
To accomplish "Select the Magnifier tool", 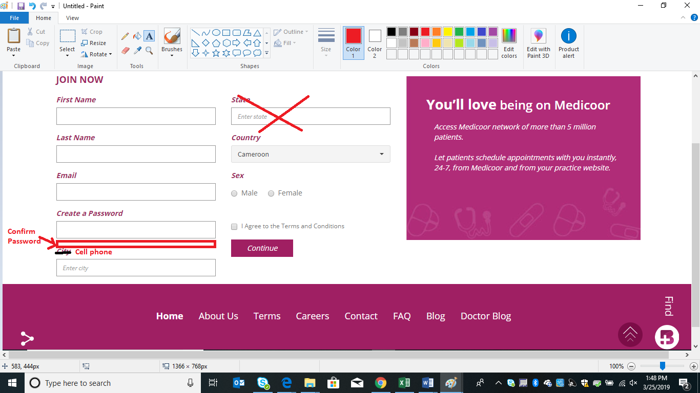I will (x=149, y=50).
